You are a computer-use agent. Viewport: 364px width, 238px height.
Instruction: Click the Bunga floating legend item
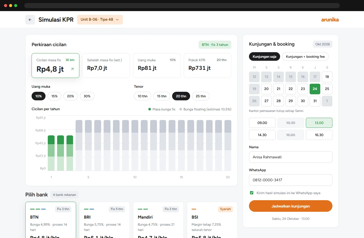point(205,109)
